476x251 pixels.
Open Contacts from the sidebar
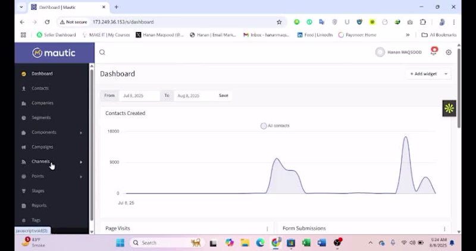(40, 88)
